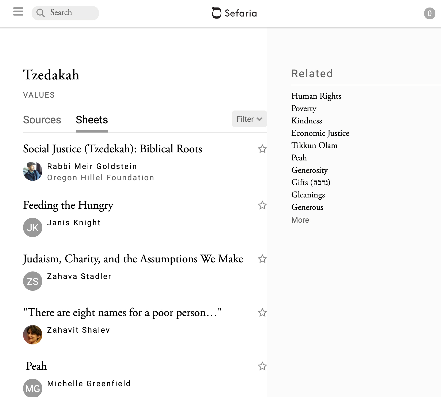This screenshot has height=397, width=441.
Task: Open the notifications counter badge
Action: 429,13
